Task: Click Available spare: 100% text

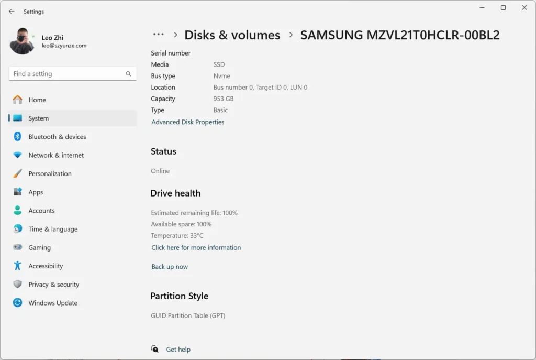Action: [181, 224]
